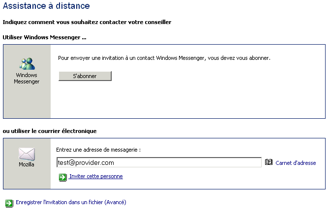330x211 pixels.
Task: Click green arrow icon beside Enregistrer l'invitation
Action: point(9,203)
